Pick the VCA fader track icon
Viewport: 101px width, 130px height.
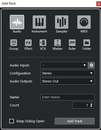43,43
